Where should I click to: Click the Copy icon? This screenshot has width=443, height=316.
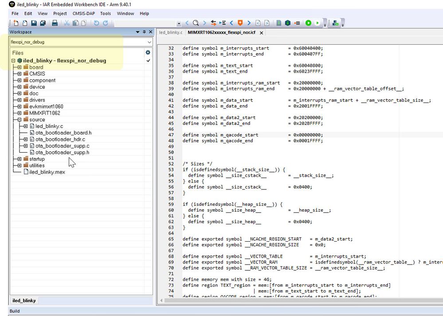[x=75, y=23]
